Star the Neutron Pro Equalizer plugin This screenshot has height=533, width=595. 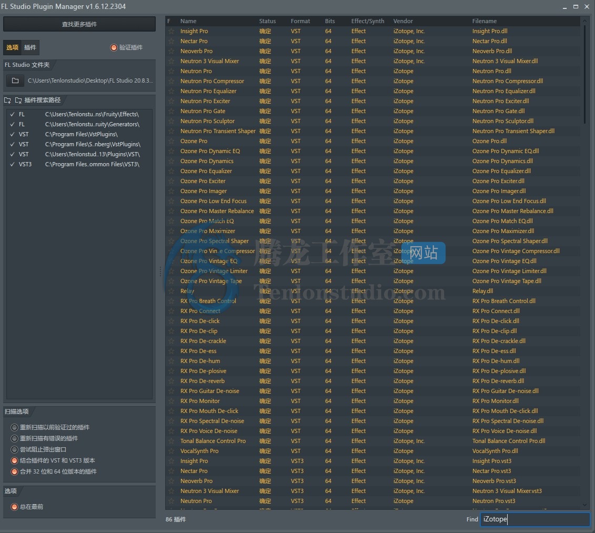tap(172, 91)
